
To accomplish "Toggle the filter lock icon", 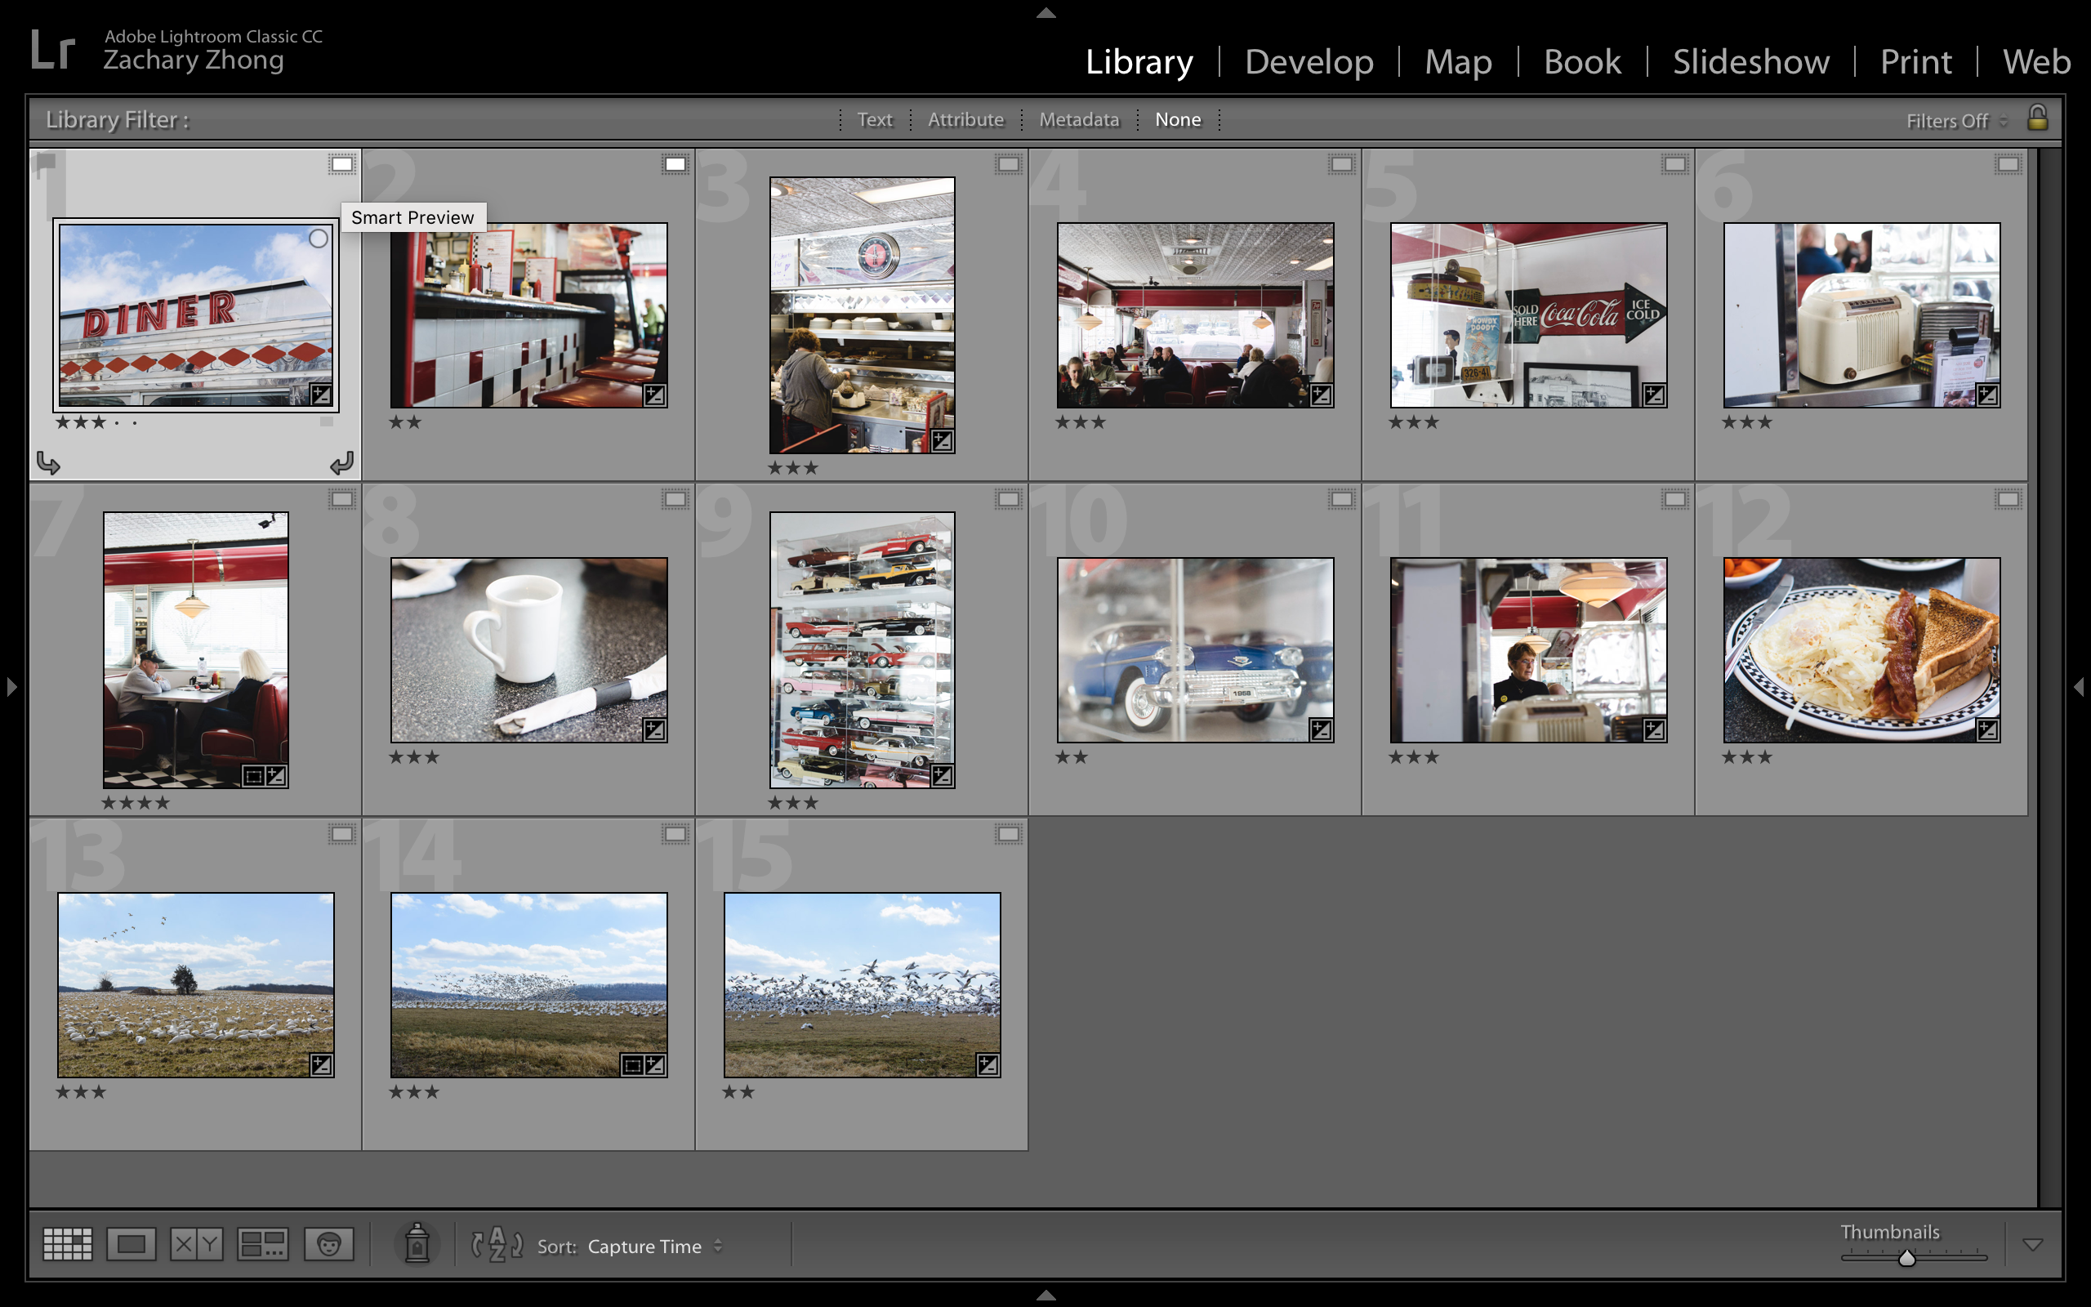I will (x=2036, y=118).
